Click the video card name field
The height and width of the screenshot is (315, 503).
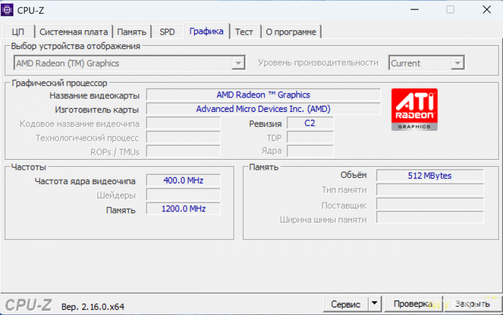pyautogui.click(x=263, y=95)
